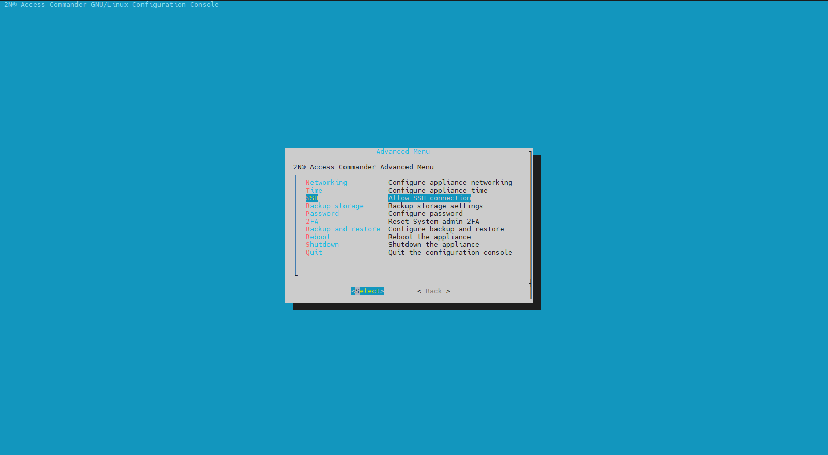Click 'Reset System admin 2FA' description

(x=434, y=222)
